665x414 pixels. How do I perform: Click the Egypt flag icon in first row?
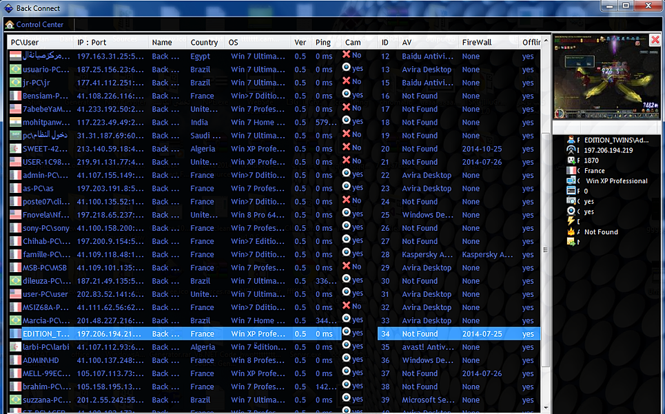(x=15, y=56)
